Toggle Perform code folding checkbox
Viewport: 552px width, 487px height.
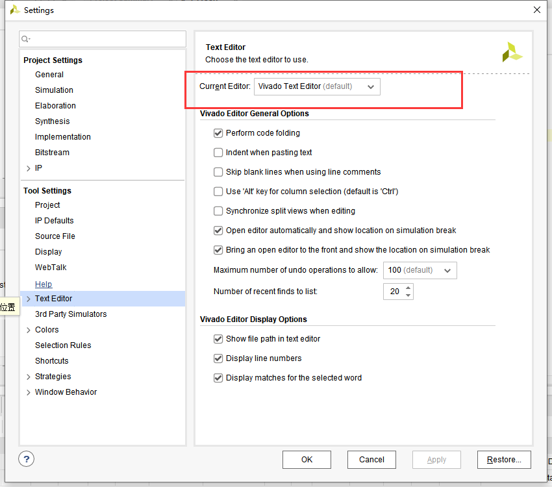point(218,133)
